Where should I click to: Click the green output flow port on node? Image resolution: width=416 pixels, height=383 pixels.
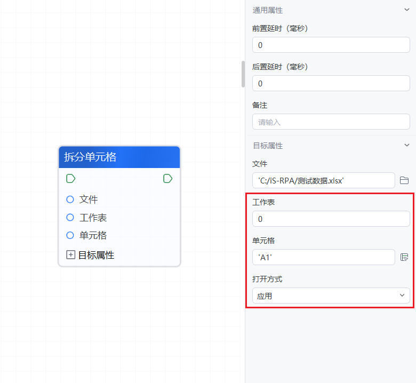tap(167, 178)
